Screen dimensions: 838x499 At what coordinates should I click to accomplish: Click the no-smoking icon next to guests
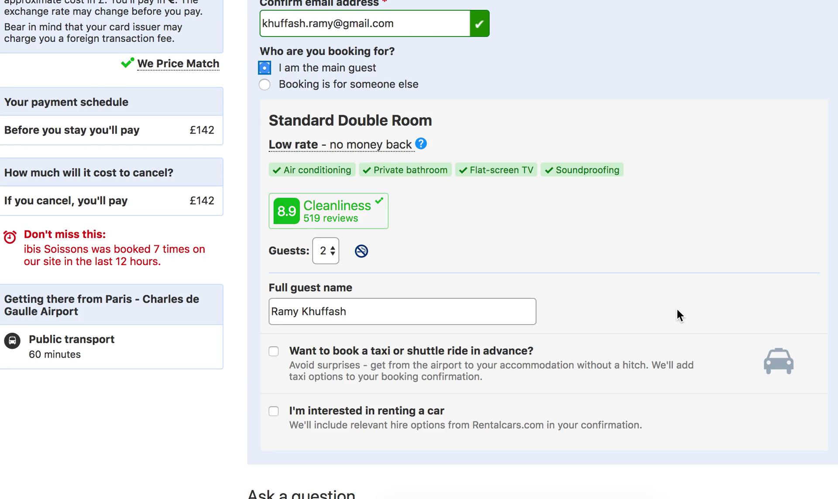pyautogui.click(x=361, y=250)
